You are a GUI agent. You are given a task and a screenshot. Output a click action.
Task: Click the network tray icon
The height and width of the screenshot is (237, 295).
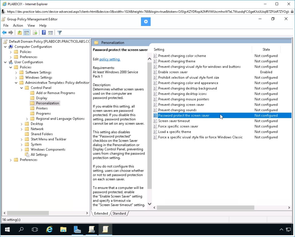[288, 229]
